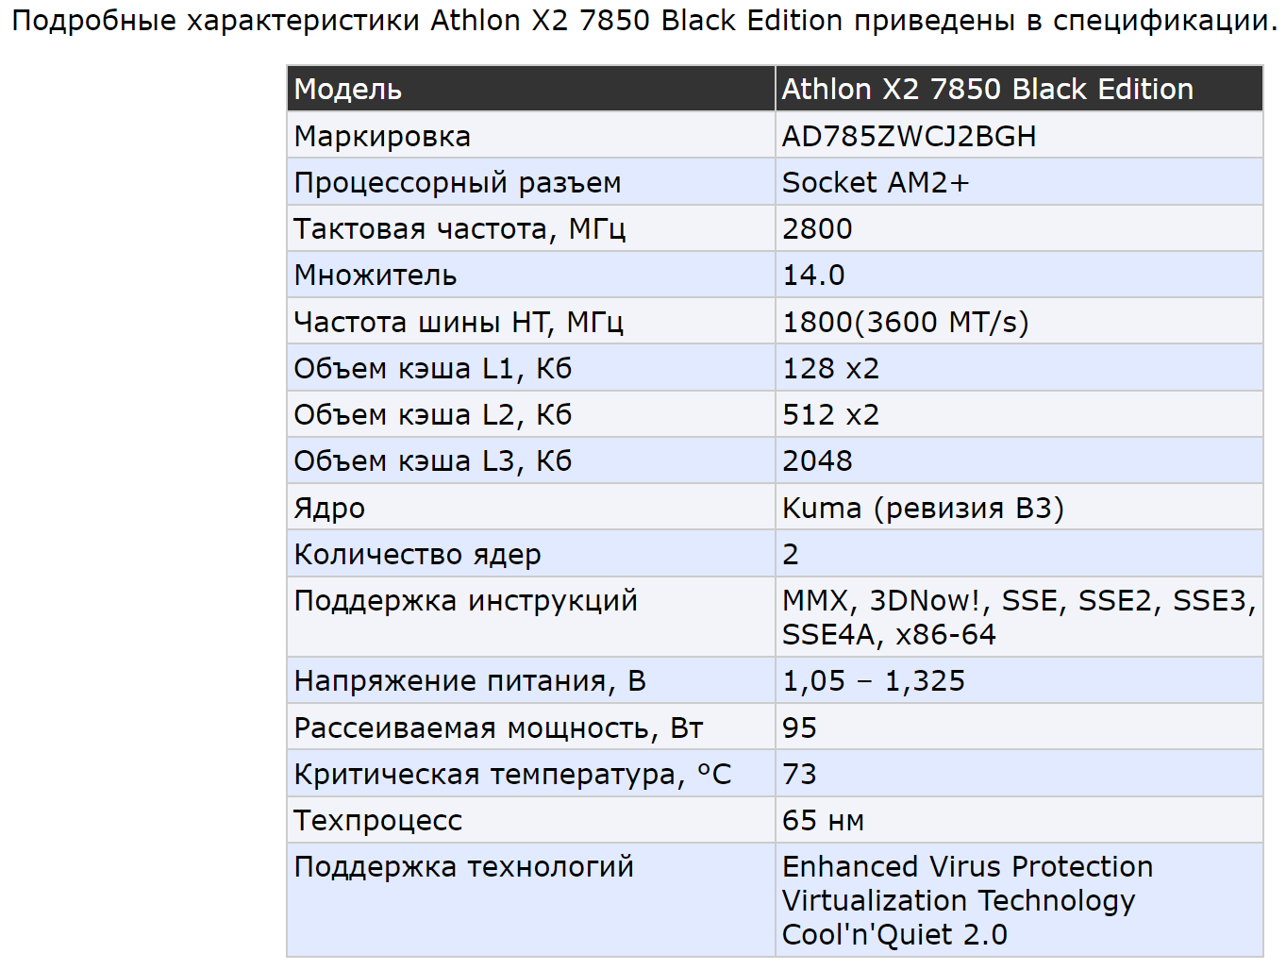Click the intro sentence above the specification table
The image size is (1286, 970).
(x=643, y=21)
